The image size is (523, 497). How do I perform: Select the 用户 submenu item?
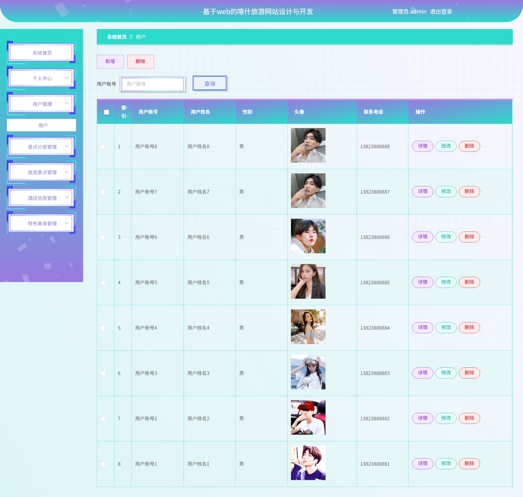pos(41,125)
